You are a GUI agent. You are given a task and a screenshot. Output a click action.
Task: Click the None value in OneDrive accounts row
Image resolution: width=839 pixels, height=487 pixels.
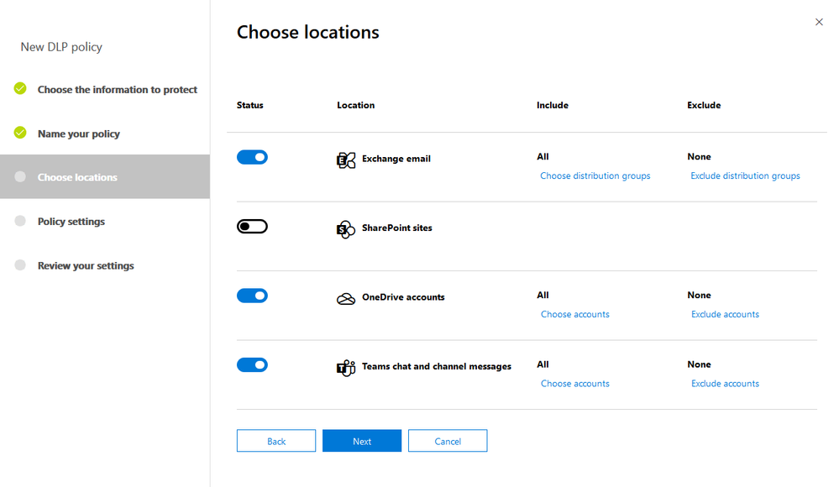point(699,295)
